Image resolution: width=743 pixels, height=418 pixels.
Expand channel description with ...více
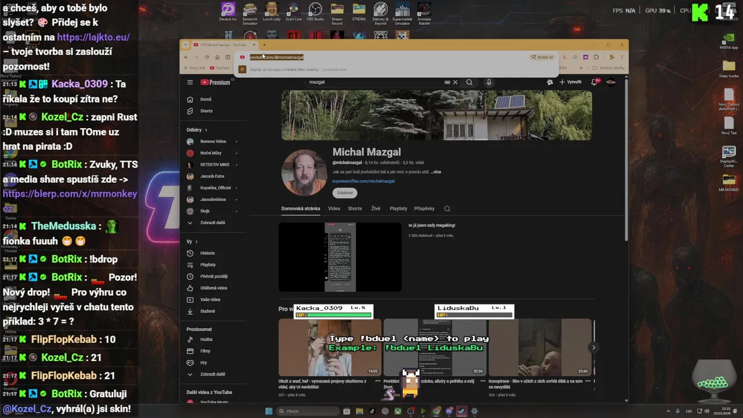[x=436, y=172]
